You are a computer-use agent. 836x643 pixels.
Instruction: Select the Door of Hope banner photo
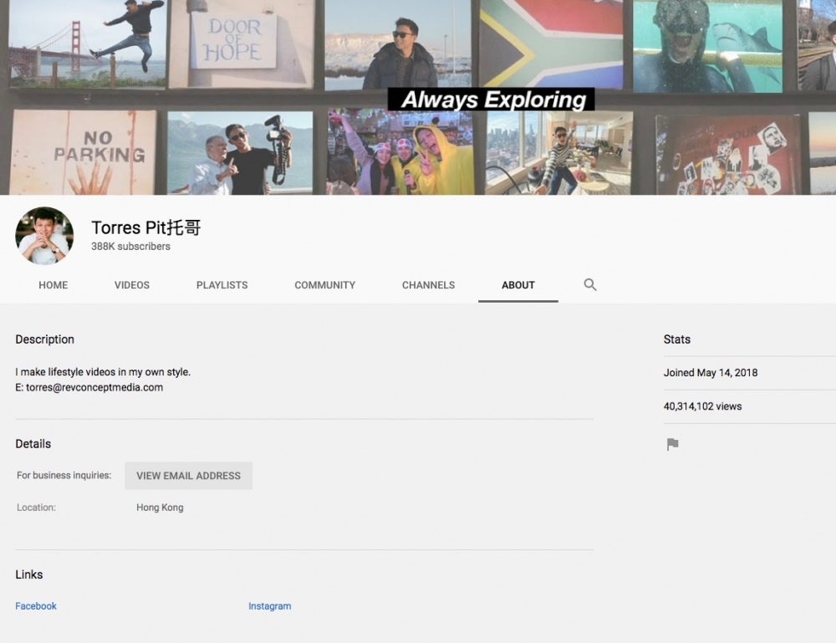241,43
